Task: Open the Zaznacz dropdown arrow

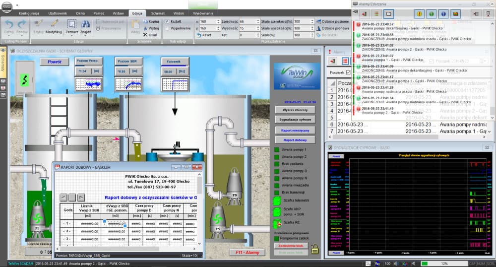Action: click(x=72, y=36)
